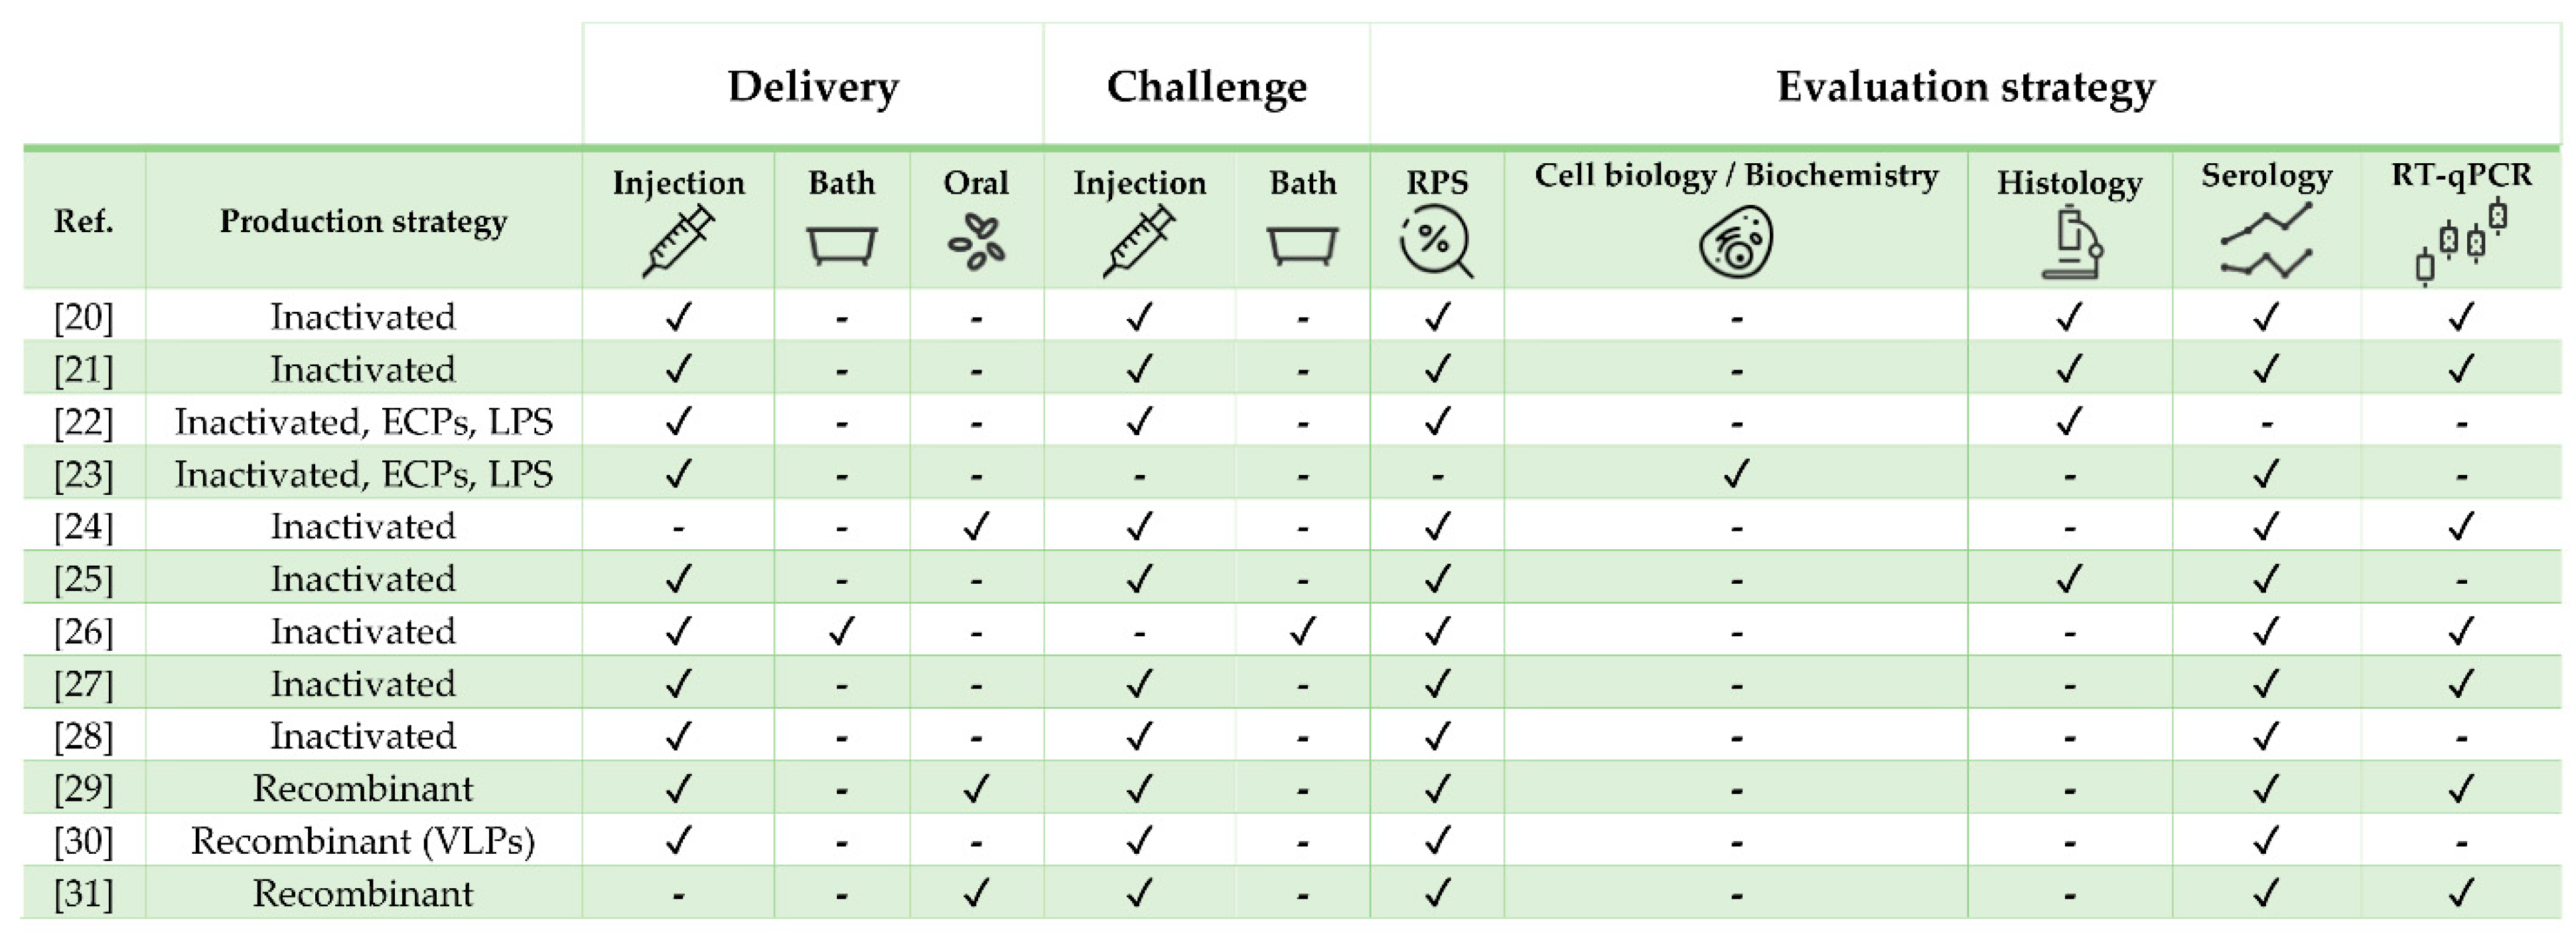2576x936 pixels.
Task: Click the Delivery Bath checkmark in row [26]
Action: 841,631
